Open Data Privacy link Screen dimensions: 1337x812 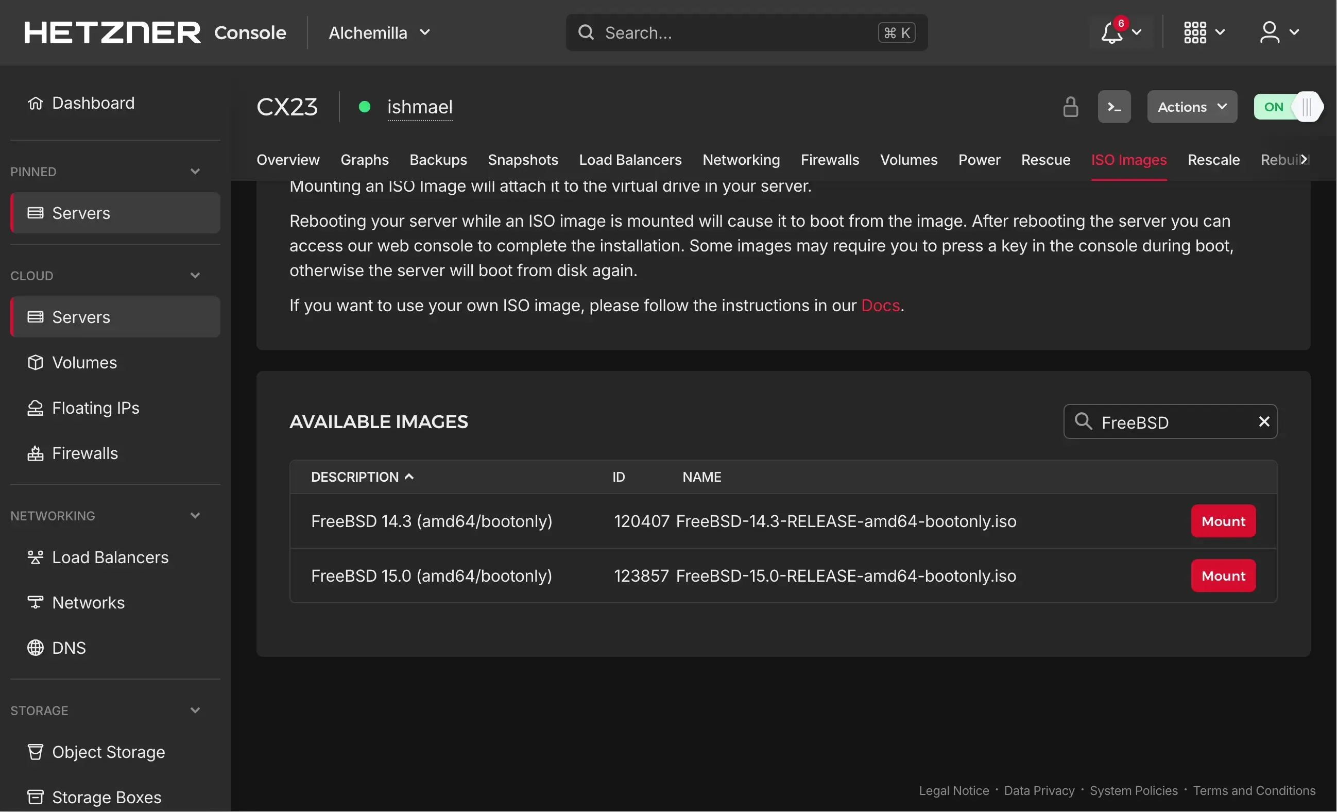click(1039, 791)
